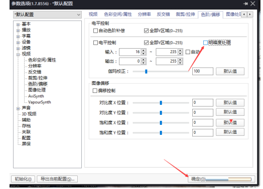Select 辅助 in the tree

click(x=26, y=120)
